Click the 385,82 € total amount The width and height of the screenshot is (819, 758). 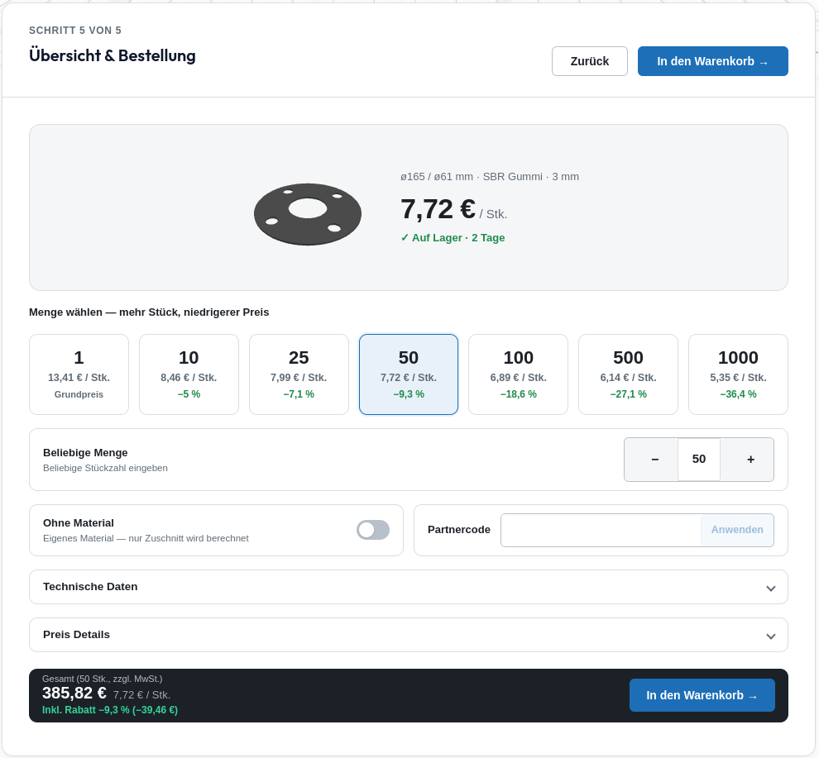click(x=74, y=694)
